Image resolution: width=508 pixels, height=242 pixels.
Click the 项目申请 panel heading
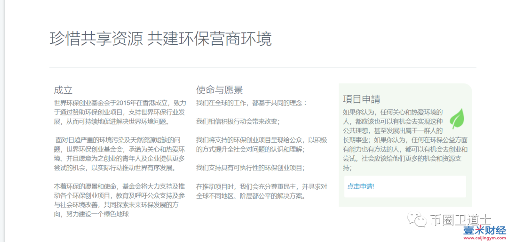(x=361, y=99)
